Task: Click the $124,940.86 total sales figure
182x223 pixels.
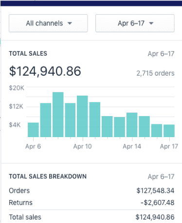Action: click(x=45, y=71)
